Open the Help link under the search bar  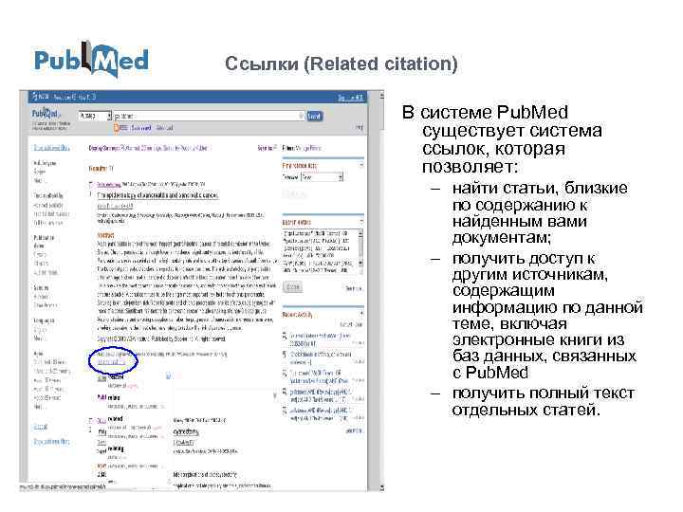tap(360, 127)
